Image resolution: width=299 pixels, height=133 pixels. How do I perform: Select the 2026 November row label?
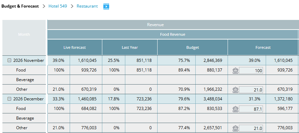tap(28, 60)
